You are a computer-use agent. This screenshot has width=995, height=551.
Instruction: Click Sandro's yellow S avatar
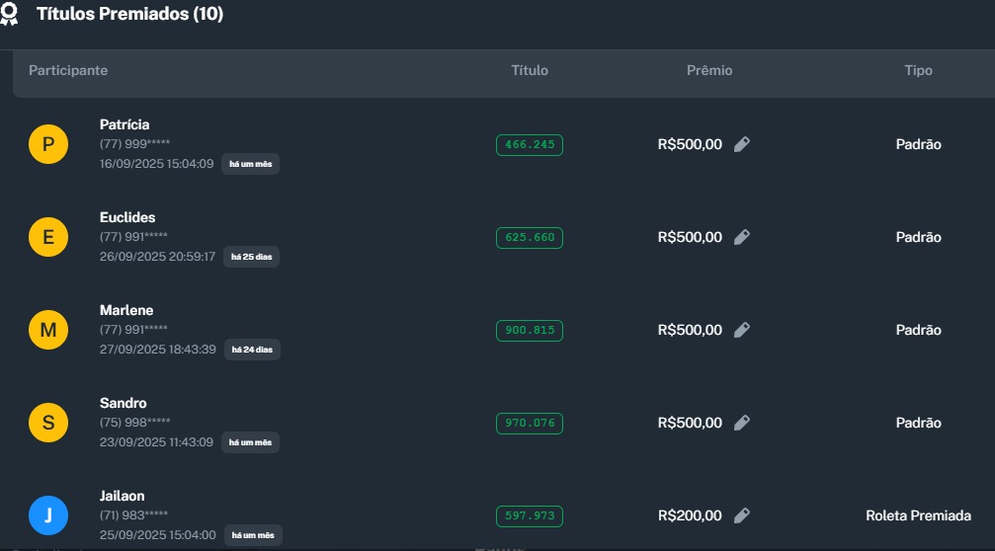(48, 423)
